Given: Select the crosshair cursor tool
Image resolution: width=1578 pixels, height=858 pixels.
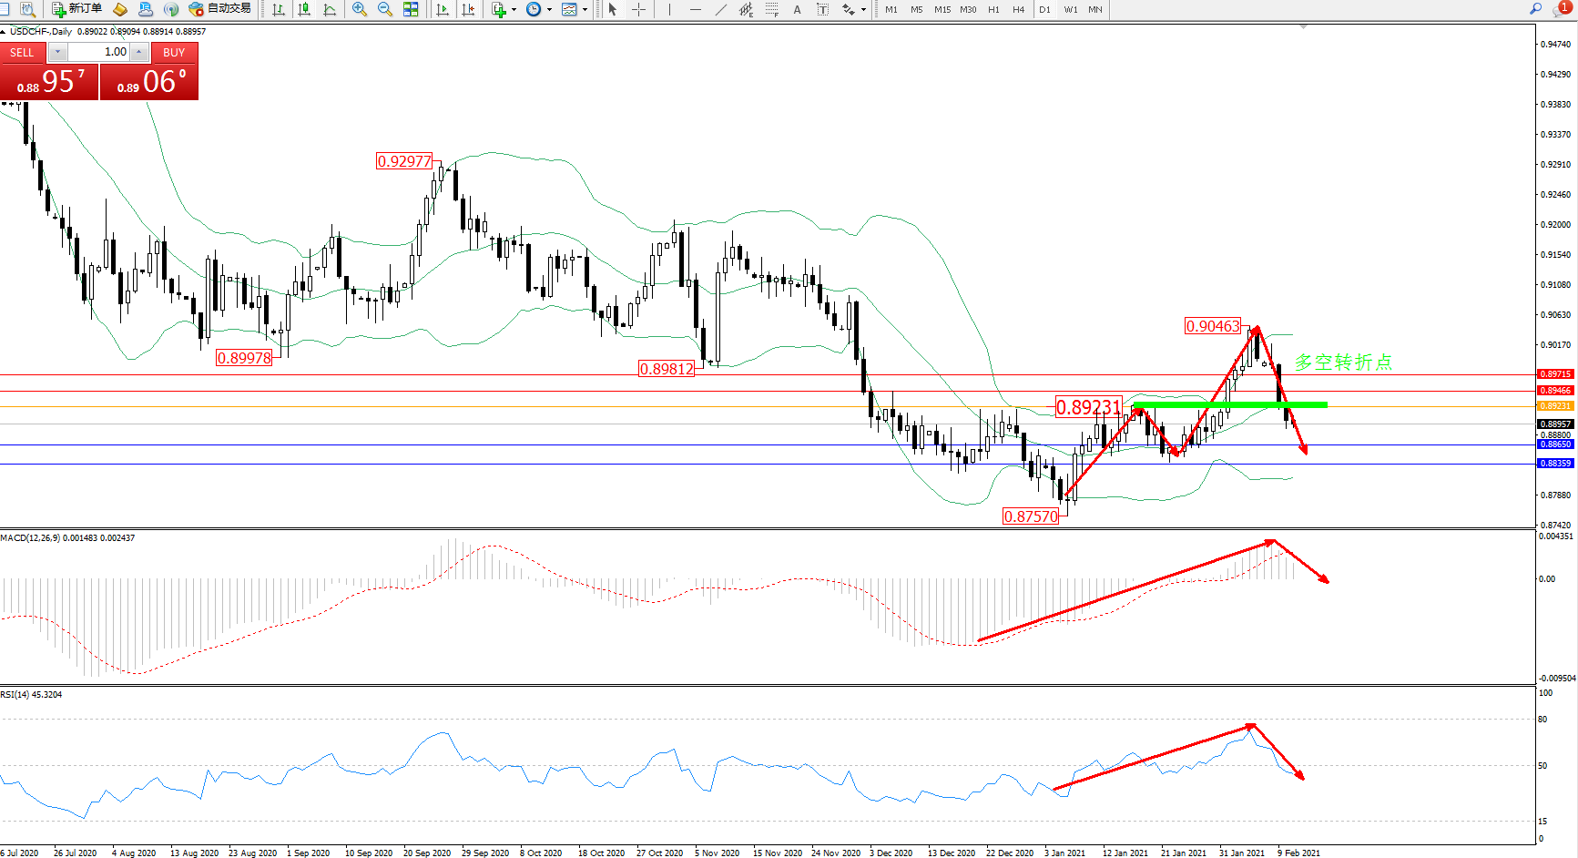Looking at the screenshot, I should [639, 9].
